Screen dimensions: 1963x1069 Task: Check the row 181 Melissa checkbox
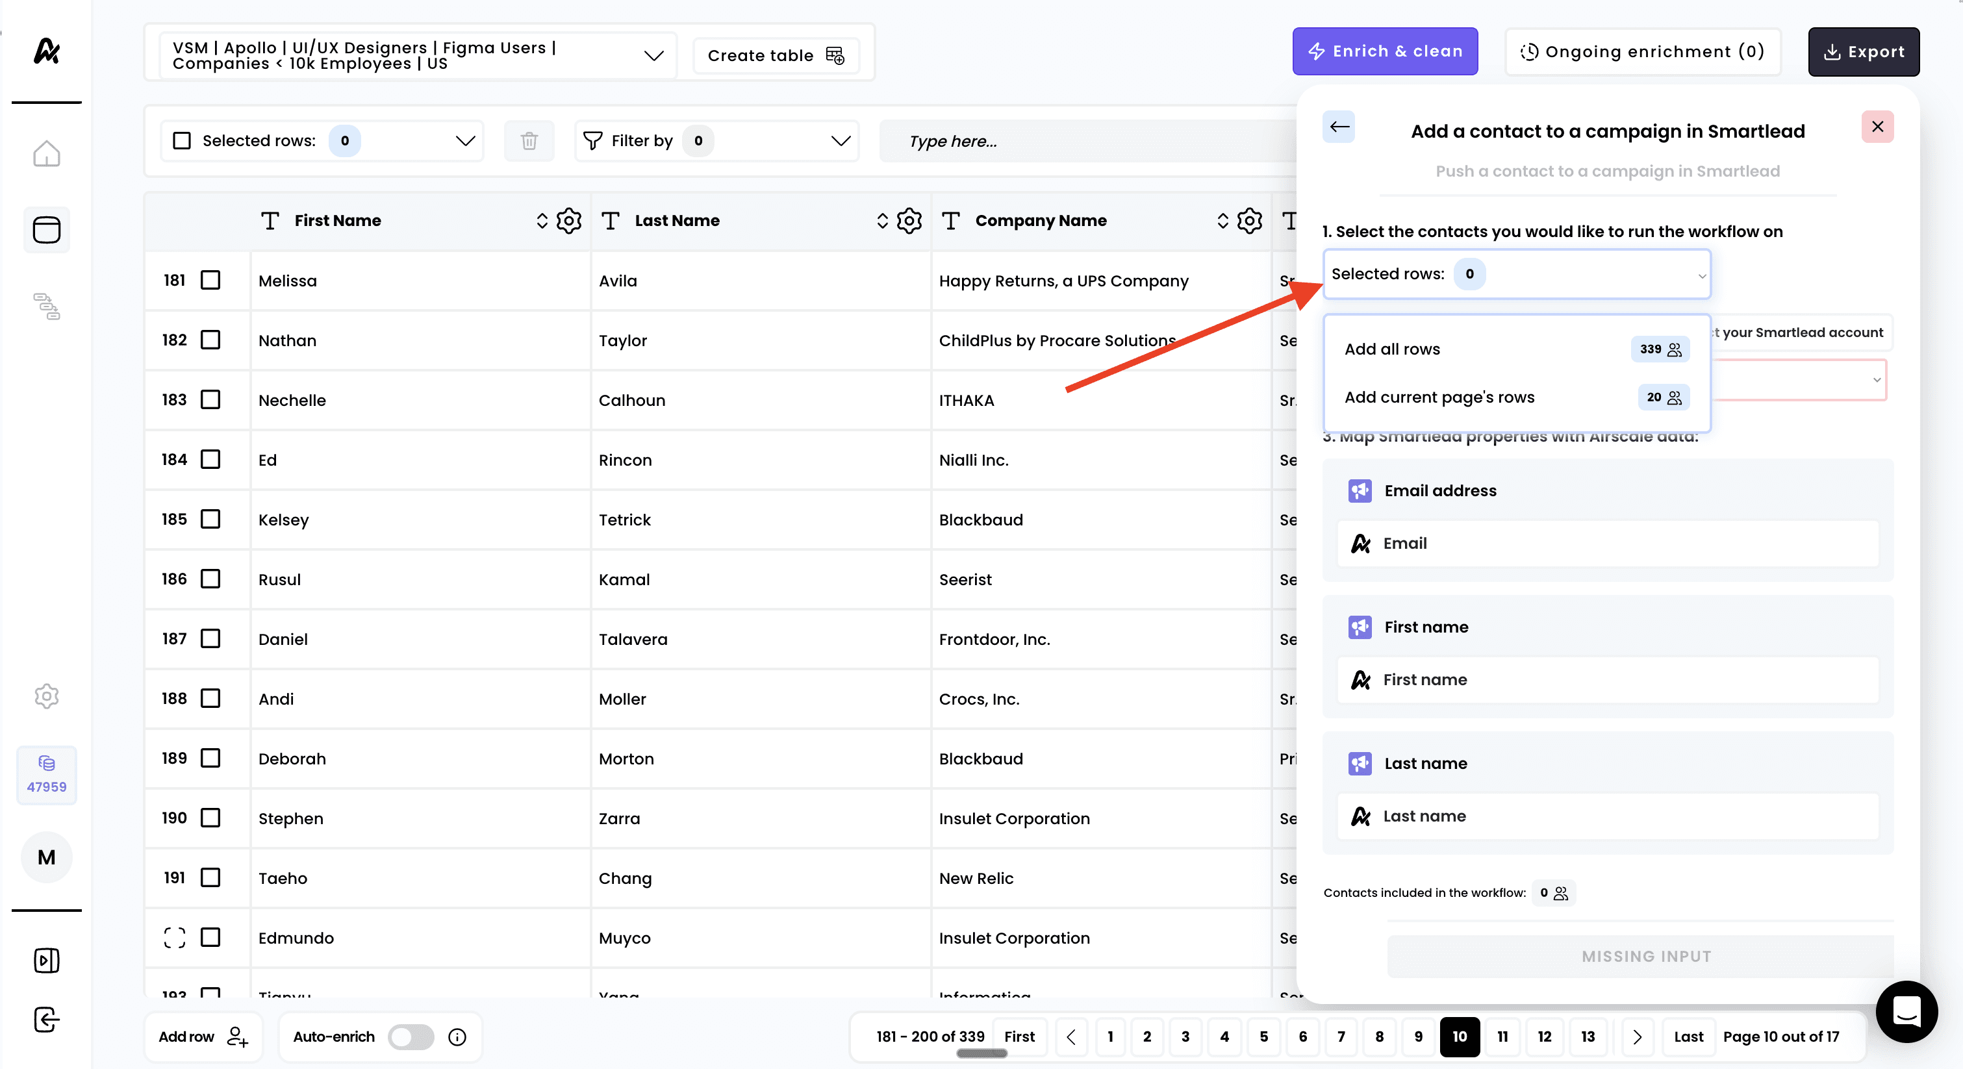pyautogui.click(x=210, y=281)
